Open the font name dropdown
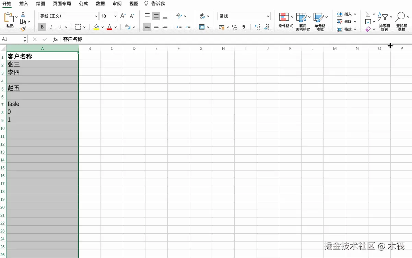The height and width of the screenshot is (258, 412). [x=95, y=16]
